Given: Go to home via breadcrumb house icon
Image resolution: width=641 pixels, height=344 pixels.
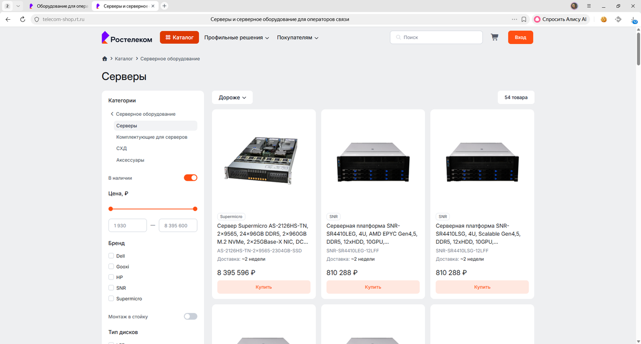Looking at the screenshot, I should pos(105,59).
